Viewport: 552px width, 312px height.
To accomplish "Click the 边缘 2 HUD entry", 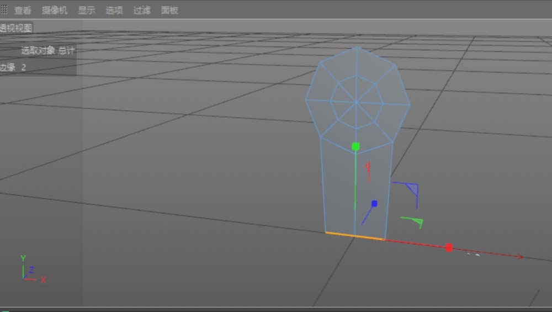I will [x=13, y=67].
